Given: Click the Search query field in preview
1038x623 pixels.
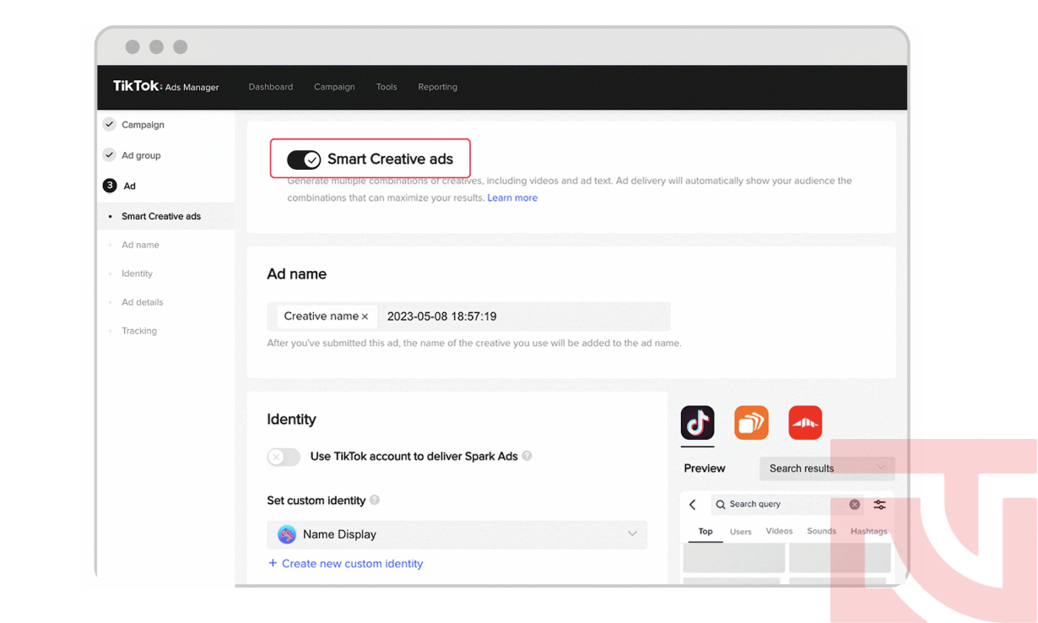Looking at the screenshot, I should [x=787, y=504].
